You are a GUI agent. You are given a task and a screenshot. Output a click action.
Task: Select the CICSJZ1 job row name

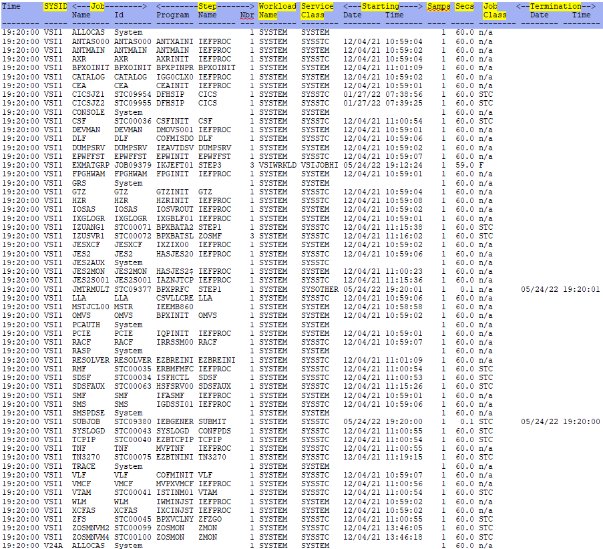point(88,94)
